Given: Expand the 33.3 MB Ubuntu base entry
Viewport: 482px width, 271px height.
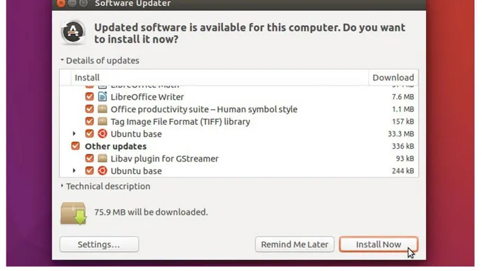Looking at the screenshot, I should click(74, 134).
